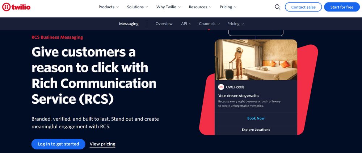Follow the View pricing link
This screenshot has height=153, width=362.
pos(102,144)
